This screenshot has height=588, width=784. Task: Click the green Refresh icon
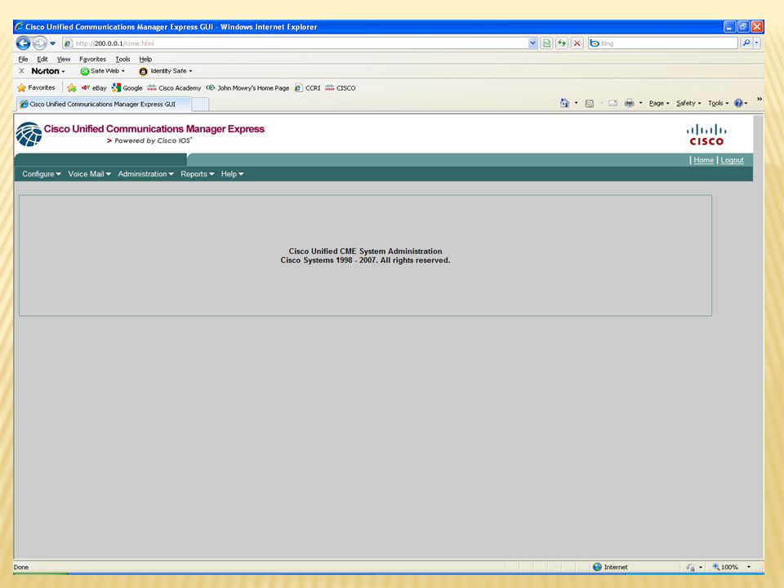click(x=562, y=43)
